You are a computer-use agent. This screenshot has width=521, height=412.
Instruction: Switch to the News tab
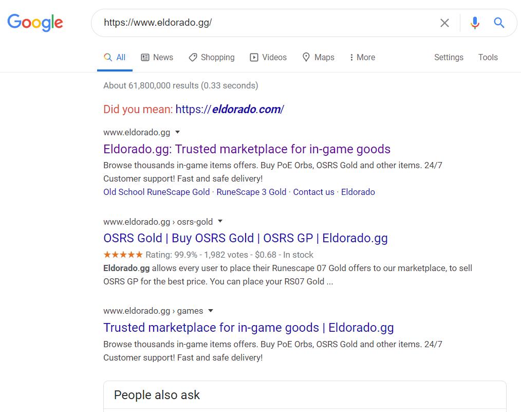[x=157, y=57]
